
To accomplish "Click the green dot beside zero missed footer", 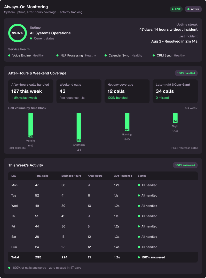I will click(9, 268).
